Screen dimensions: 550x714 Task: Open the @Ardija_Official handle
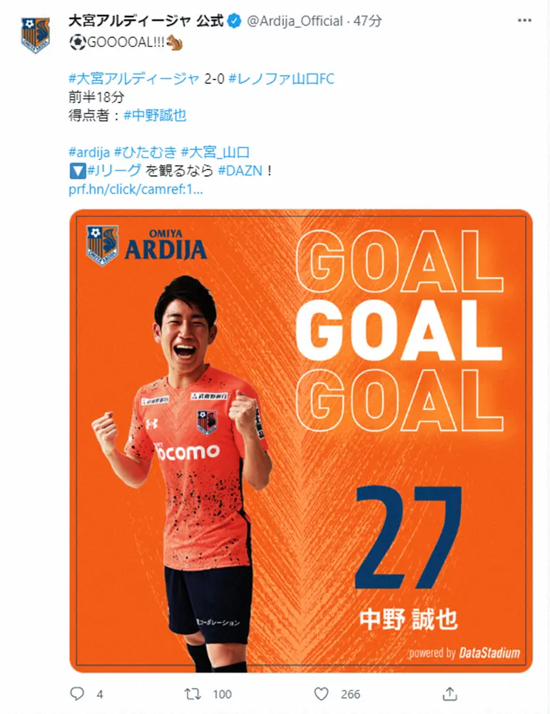point(295,21)
